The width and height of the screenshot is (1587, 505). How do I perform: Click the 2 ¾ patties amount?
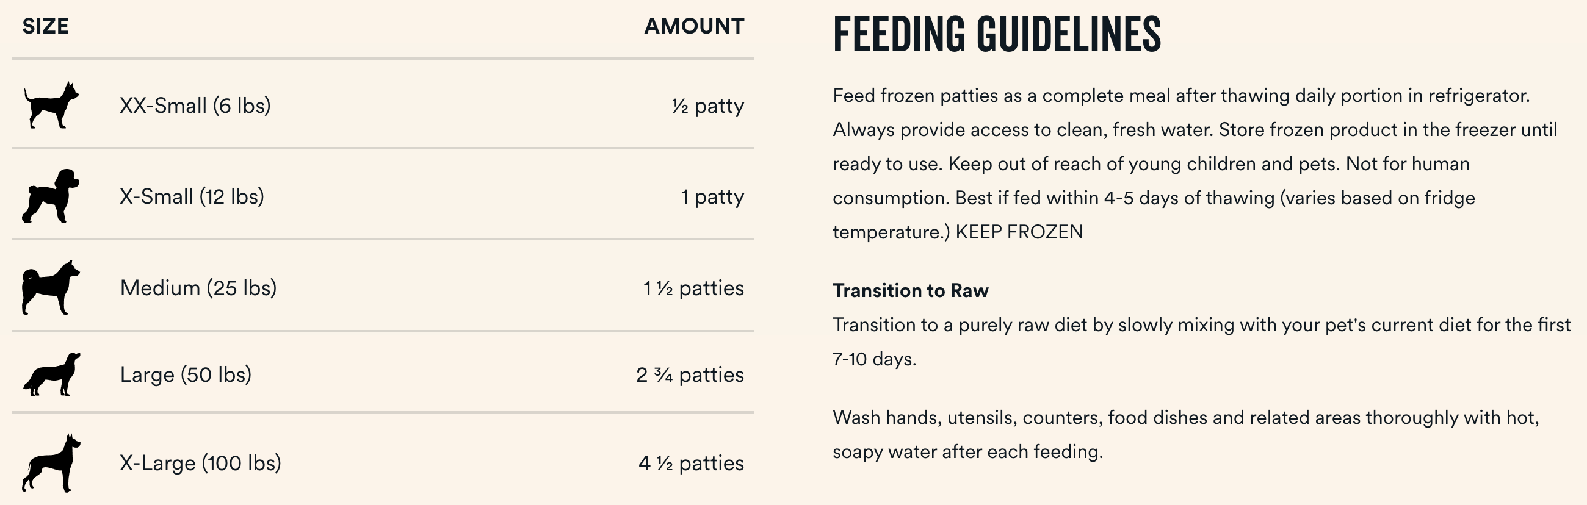(690, 374)
